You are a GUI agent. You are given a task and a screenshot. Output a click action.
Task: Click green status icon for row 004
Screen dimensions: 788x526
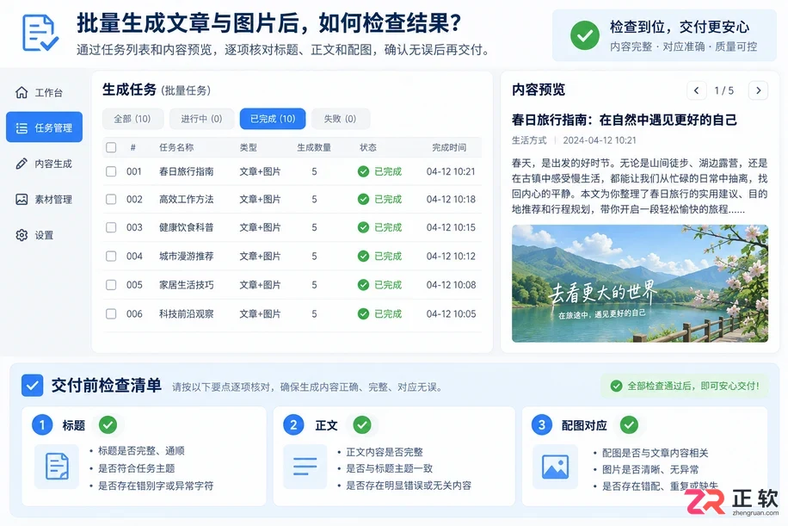click(x=363, y=256)
